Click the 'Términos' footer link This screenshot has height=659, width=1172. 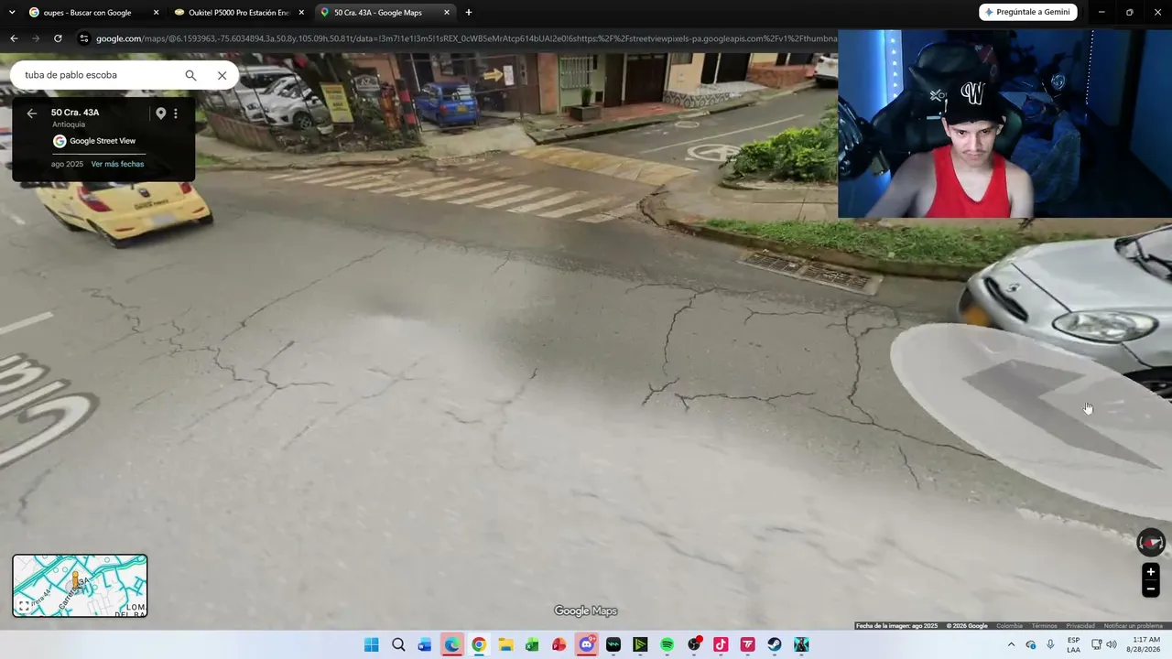1044,626
